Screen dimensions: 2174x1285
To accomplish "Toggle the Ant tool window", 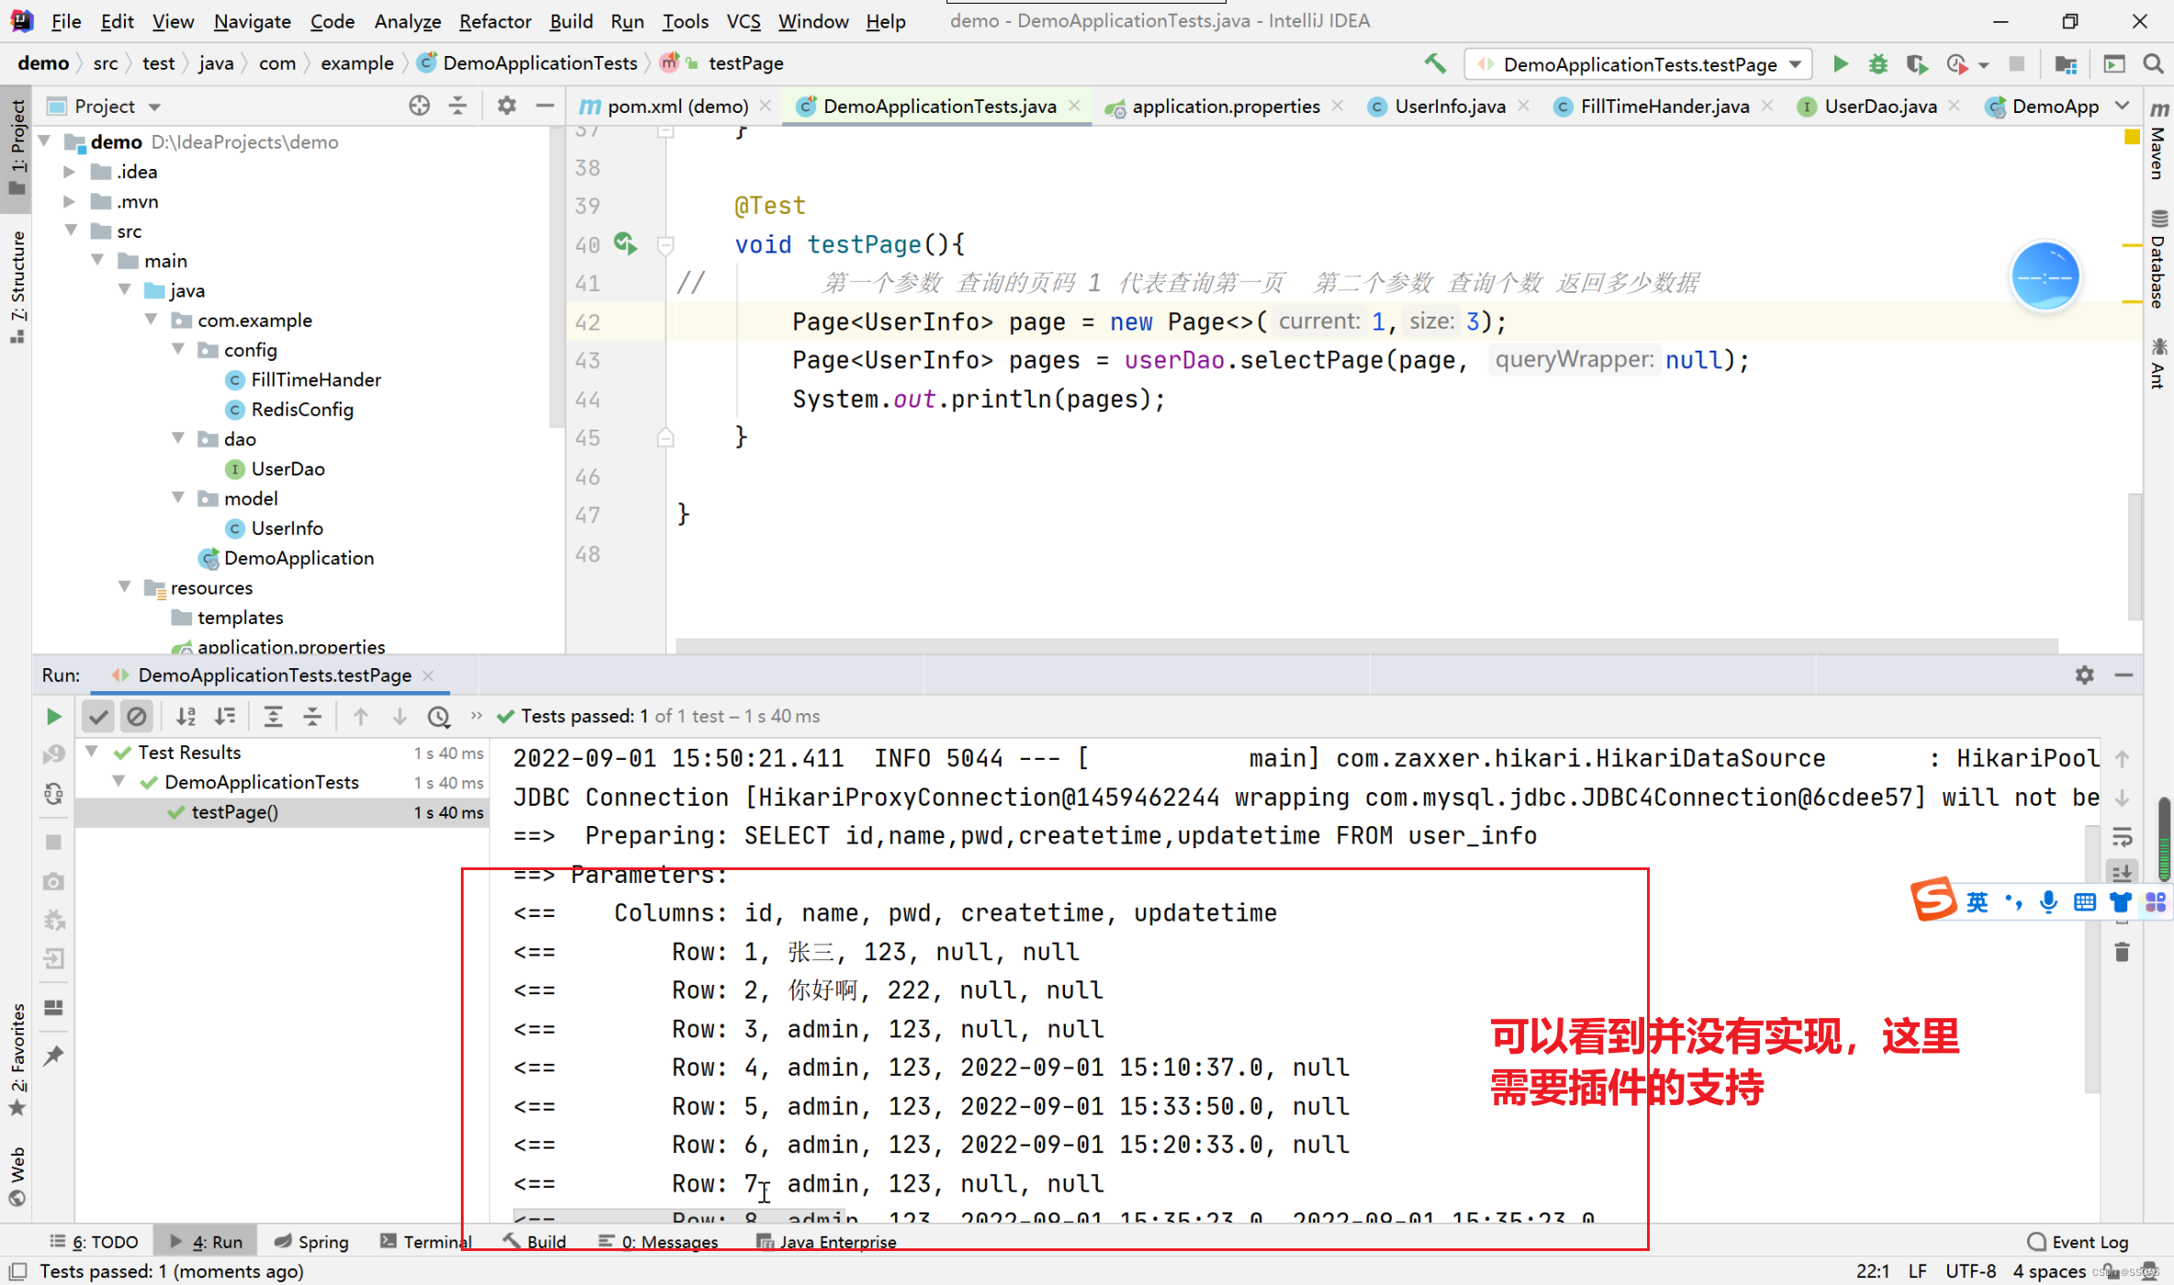I will point(2158,363).
